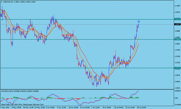Select price axis label 1.0855
The height and width of the screenshot is (109, 181).
(178, 37)
